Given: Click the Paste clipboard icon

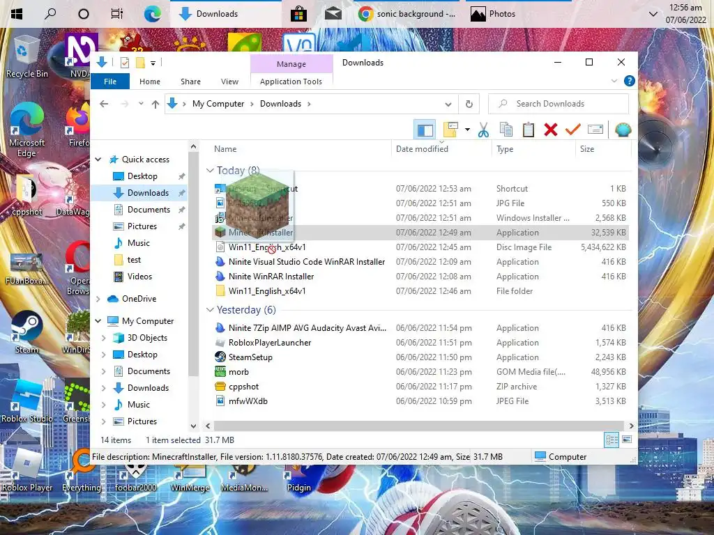Looking at the screenshot, I should (x=529, y=130).
